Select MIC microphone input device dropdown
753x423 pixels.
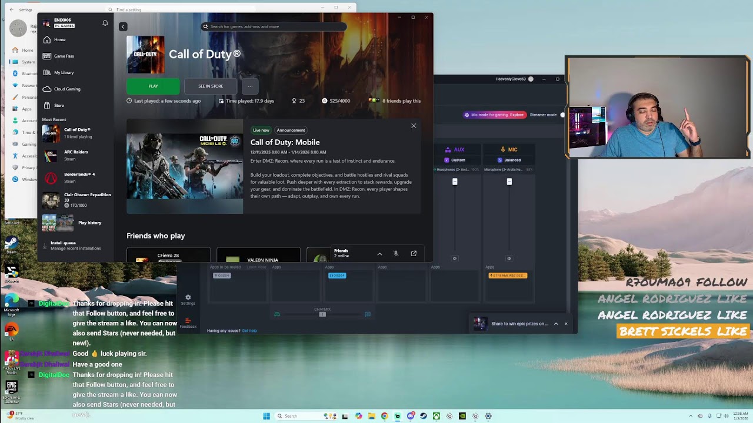(x=508, y=170)
